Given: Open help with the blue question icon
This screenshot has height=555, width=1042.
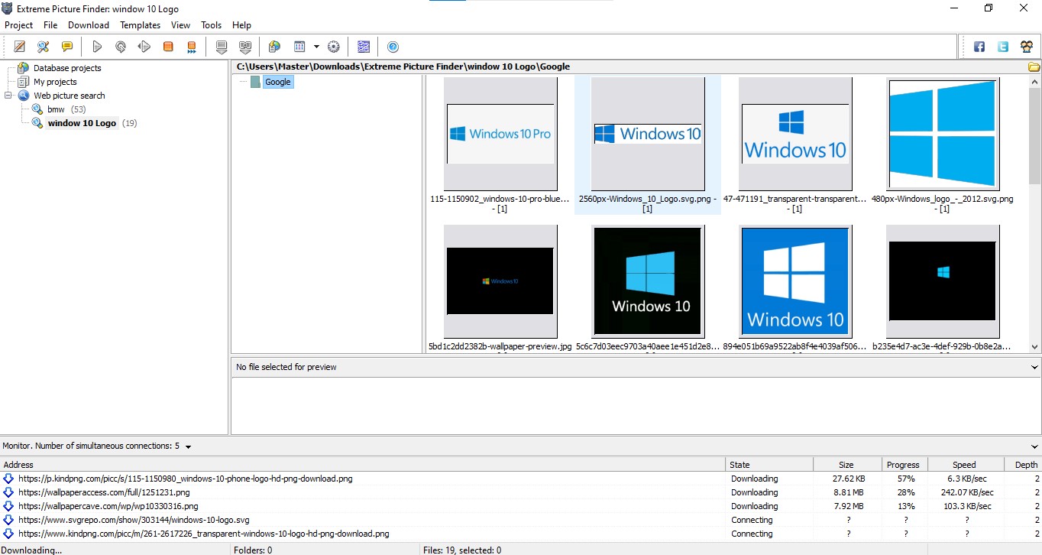Looking at the screenshot, I should 393,47.
